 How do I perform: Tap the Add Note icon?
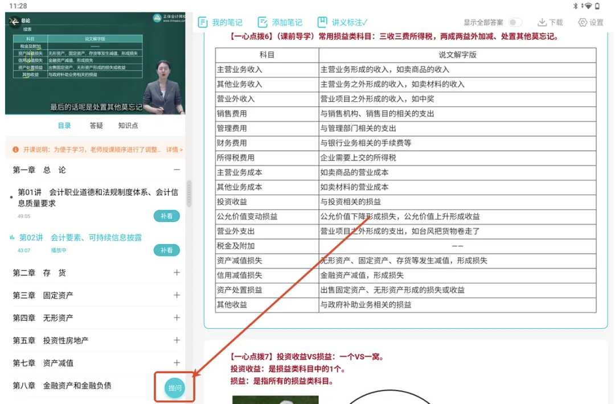tap(263, 22)
